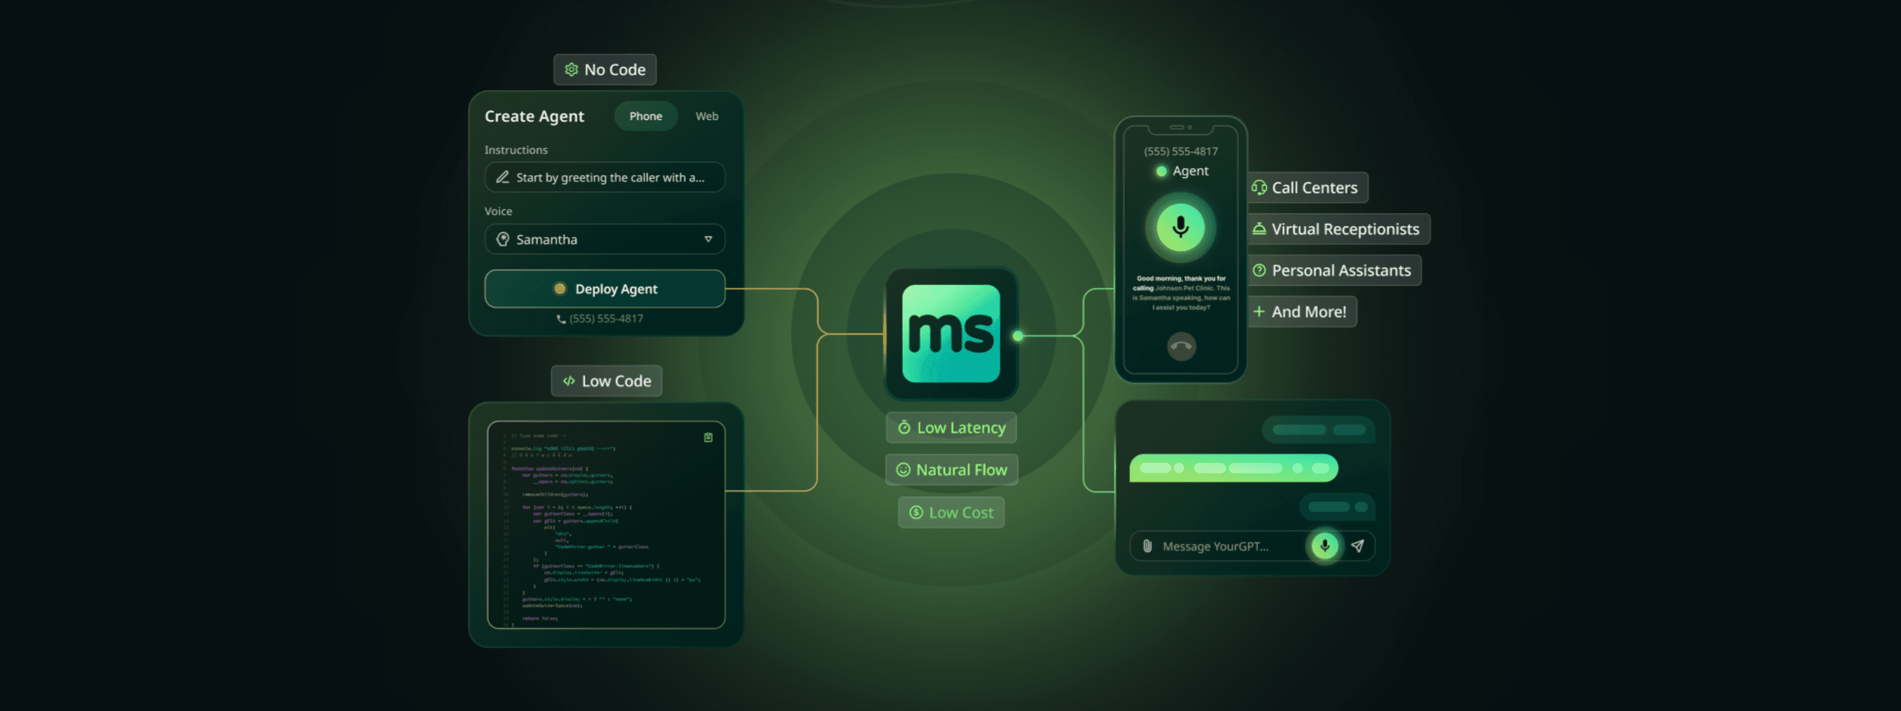The height and width of the screenshot is (711, 1901).
Task: Click the 'Good morning' greeting text on phone
Action: (x=1181, y=293)
